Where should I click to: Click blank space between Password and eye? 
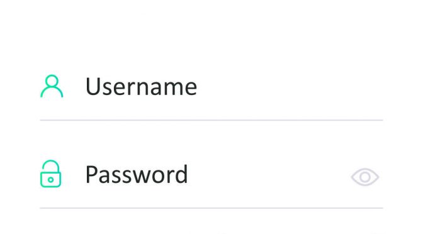coord(269,174)
